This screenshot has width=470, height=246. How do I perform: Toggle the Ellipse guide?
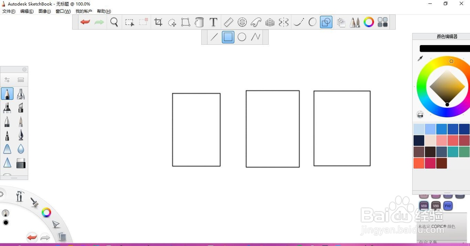pos(242,22)
